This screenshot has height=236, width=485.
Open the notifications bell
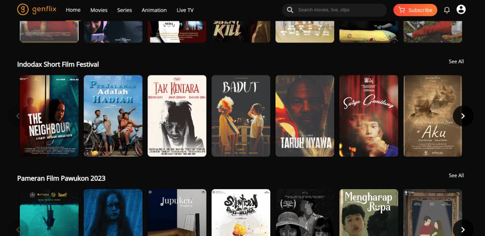447,10
